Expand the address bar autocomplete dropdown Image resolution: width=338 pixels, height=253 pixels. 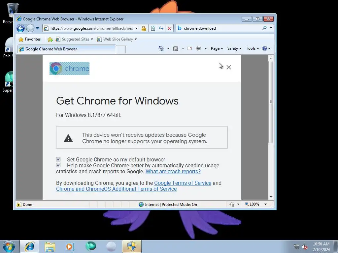[x=137, y=28]
